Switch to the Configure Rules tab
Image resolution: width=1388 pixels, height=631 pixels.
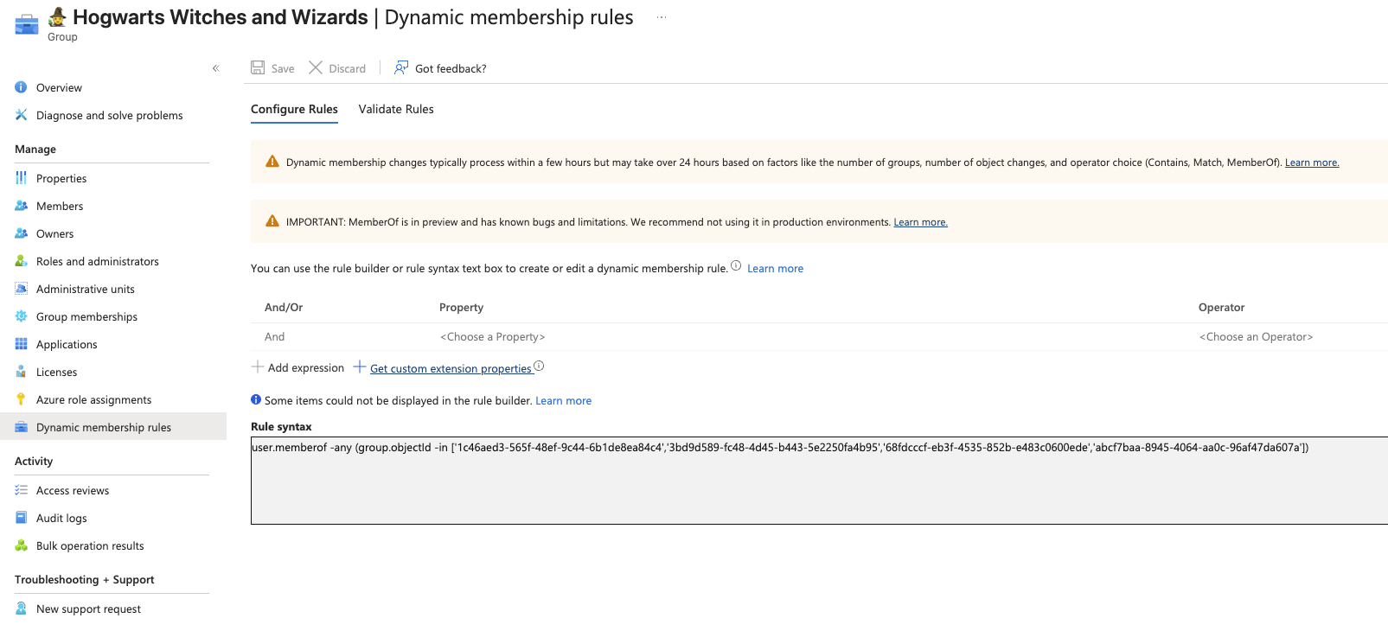[x=294, y=109]
